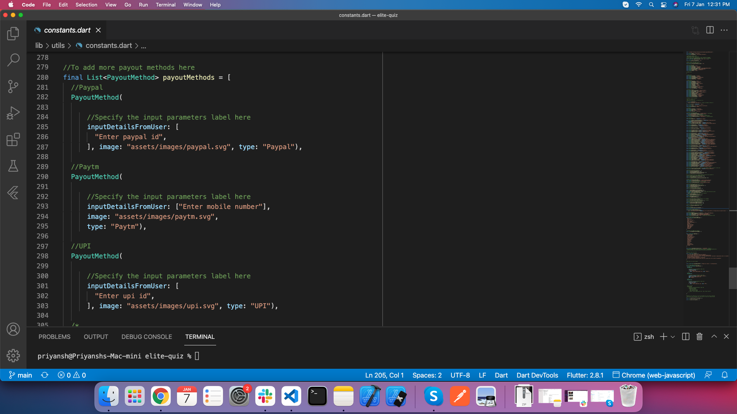Open launch profile dropdown next to plus
The image size is (737, 414).
coord(673,337)
